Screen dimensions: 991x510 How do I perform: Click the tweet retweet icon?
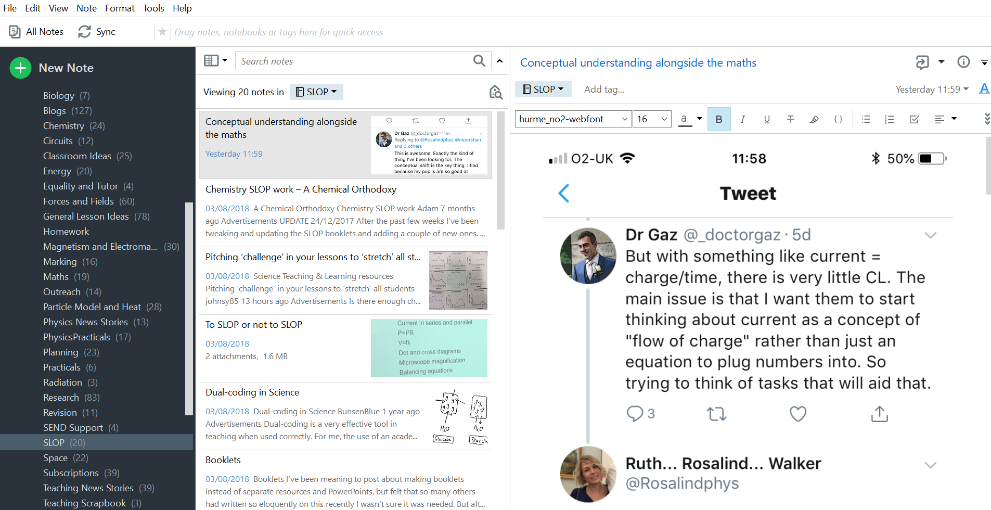716,414
